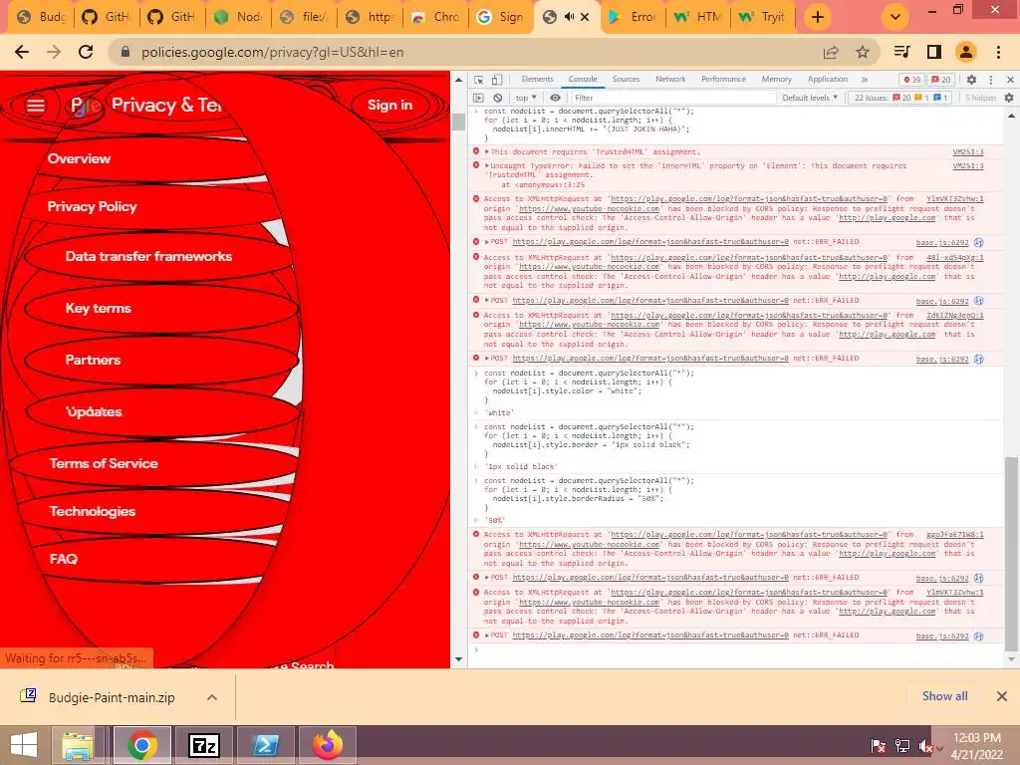Open the media controls icon

coord(901,52)
